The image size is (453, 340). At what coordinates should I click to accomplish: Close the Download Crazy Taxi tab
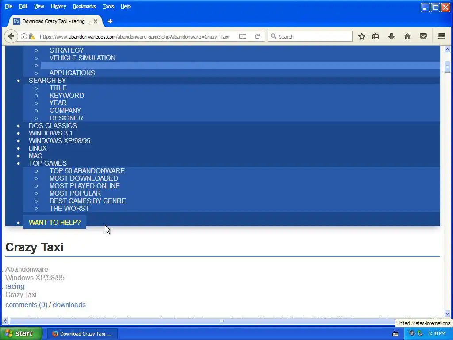96,21
